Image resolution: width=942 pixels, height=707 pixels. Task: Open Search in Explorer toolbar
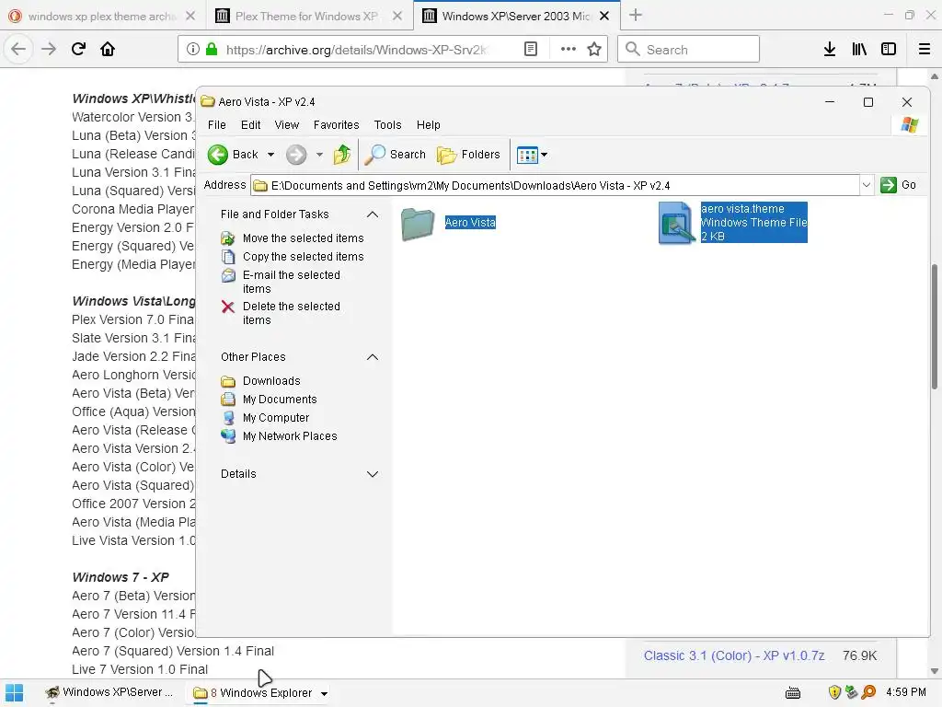pyautogui.click(x=396, y=155)
